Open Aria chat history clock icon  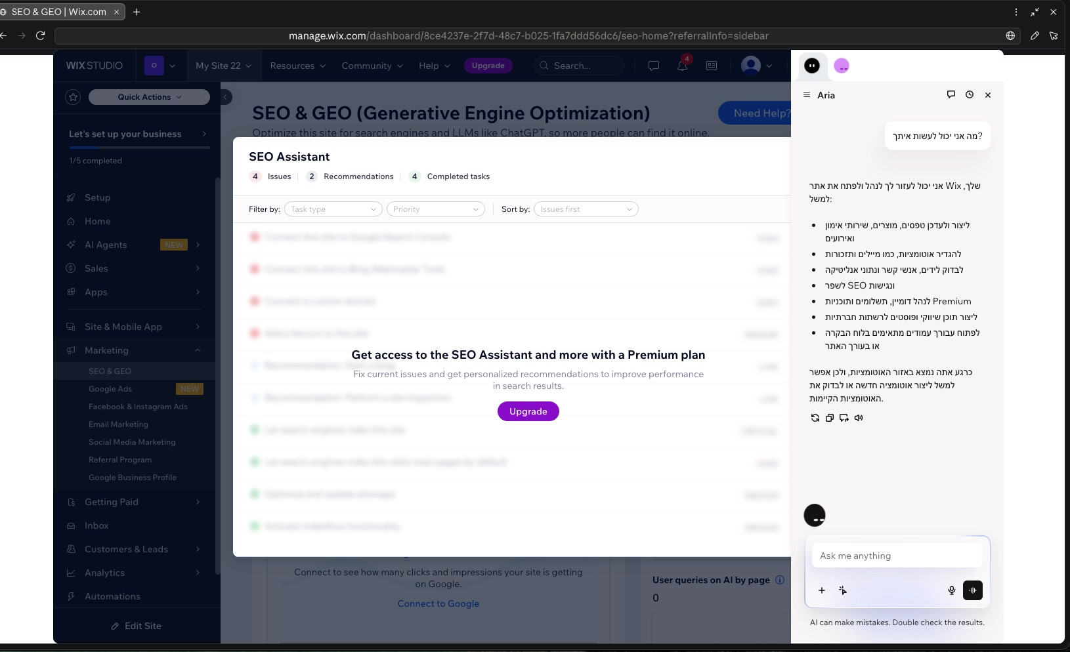(x=970, y=94)
